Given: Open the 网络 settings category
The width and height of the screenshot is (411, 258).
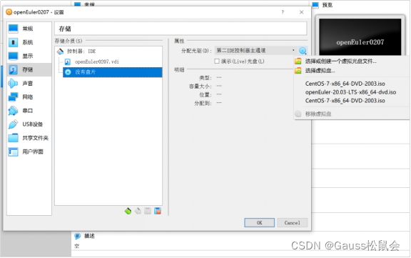Looking at the screenshot, I should (29, 97).
